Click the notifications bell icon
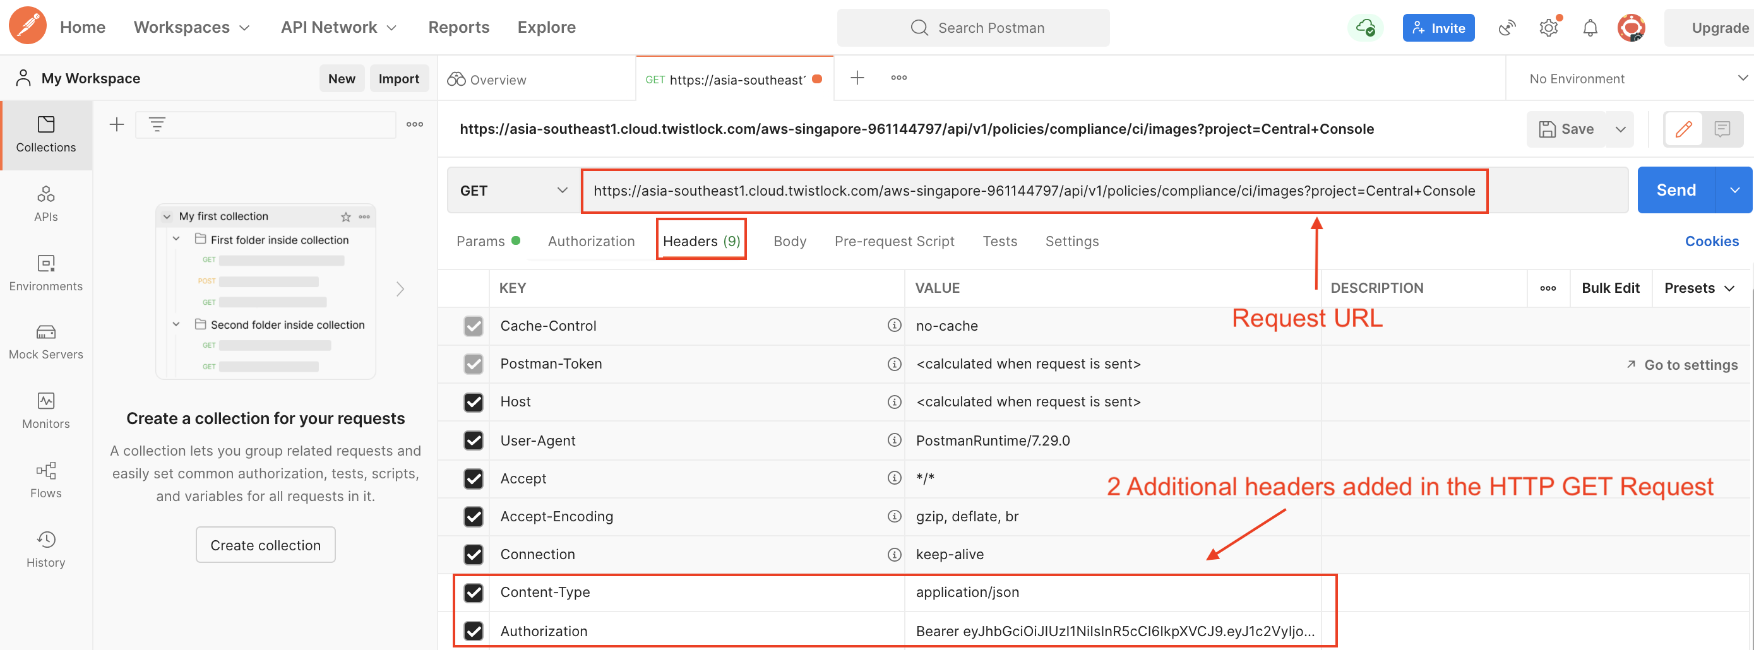 point(1589,28)
